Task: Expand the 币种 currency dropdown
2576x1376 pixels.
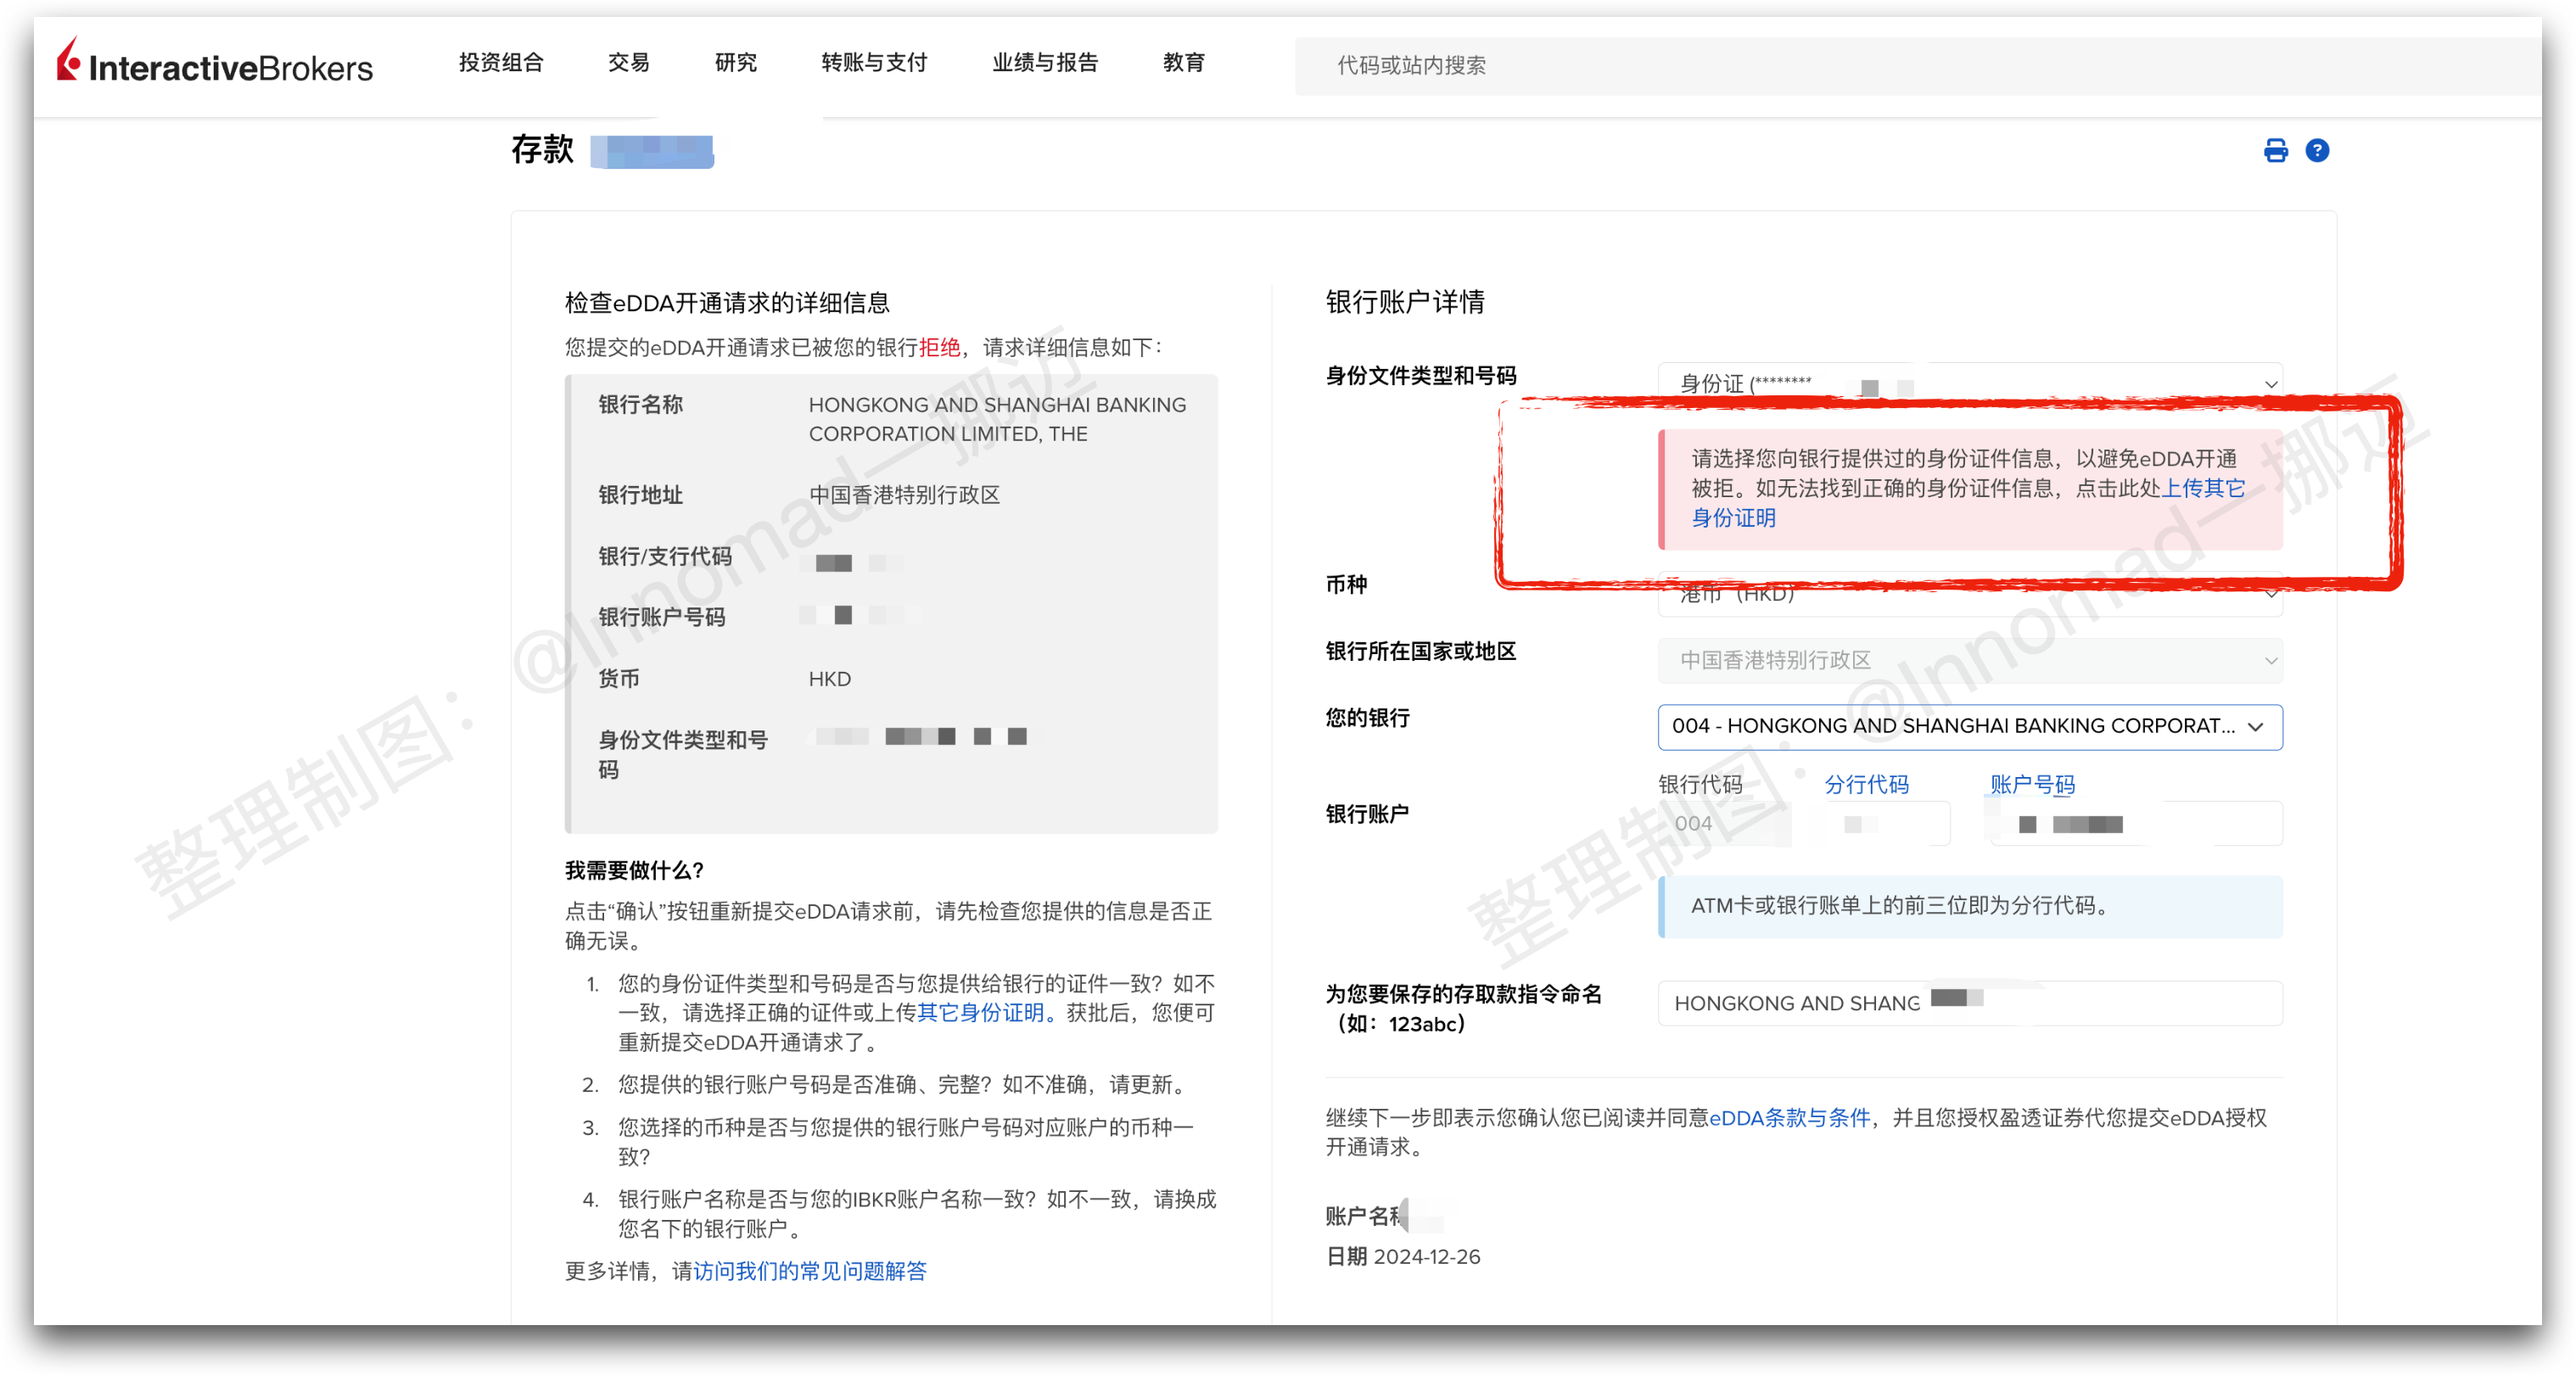Action: [1969, 594]
